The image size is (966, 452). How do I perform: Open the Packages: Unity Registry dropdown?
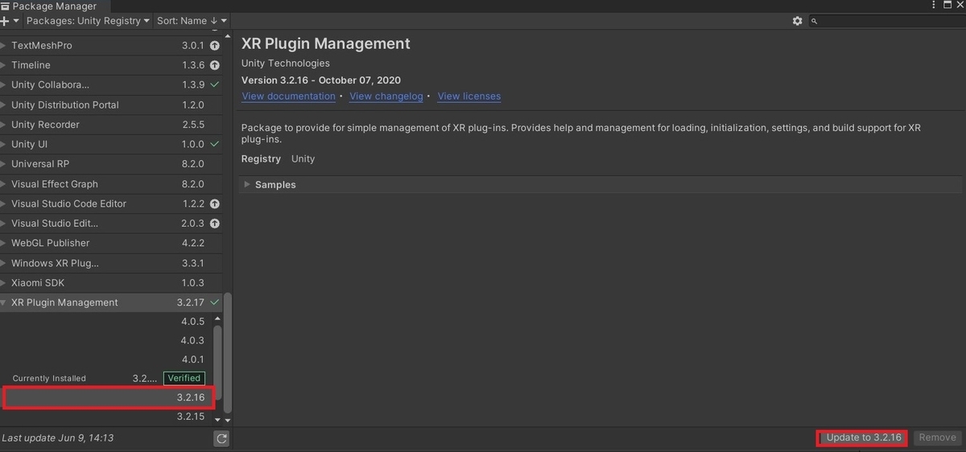tap(89, 21)
